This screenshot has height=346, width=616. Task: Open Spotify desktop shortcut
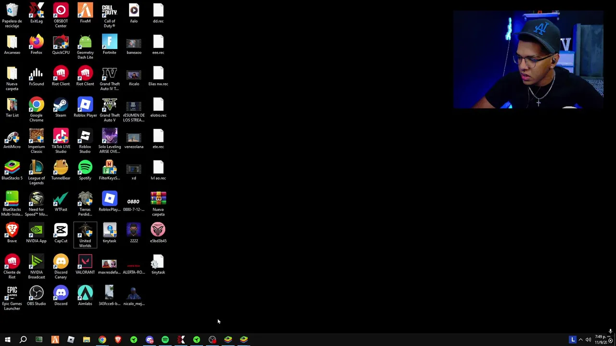(x=85, y=170)
